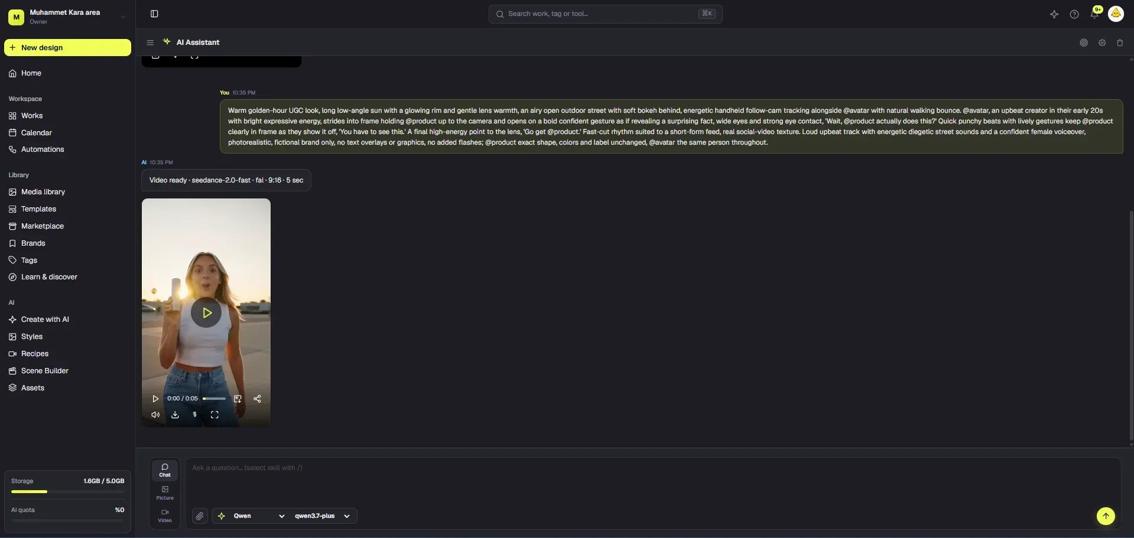Viewport: 1134px width, 538px height.
Task: Open the chat list hamburger menu
Action: click(150, 43)
